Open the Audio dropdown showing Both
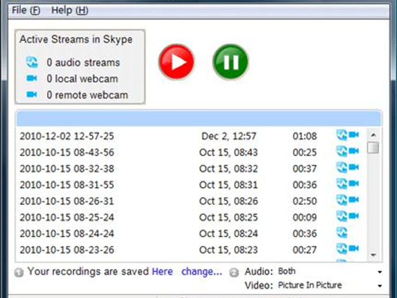The height and width of the screenshot is (298, 397). 330,272
